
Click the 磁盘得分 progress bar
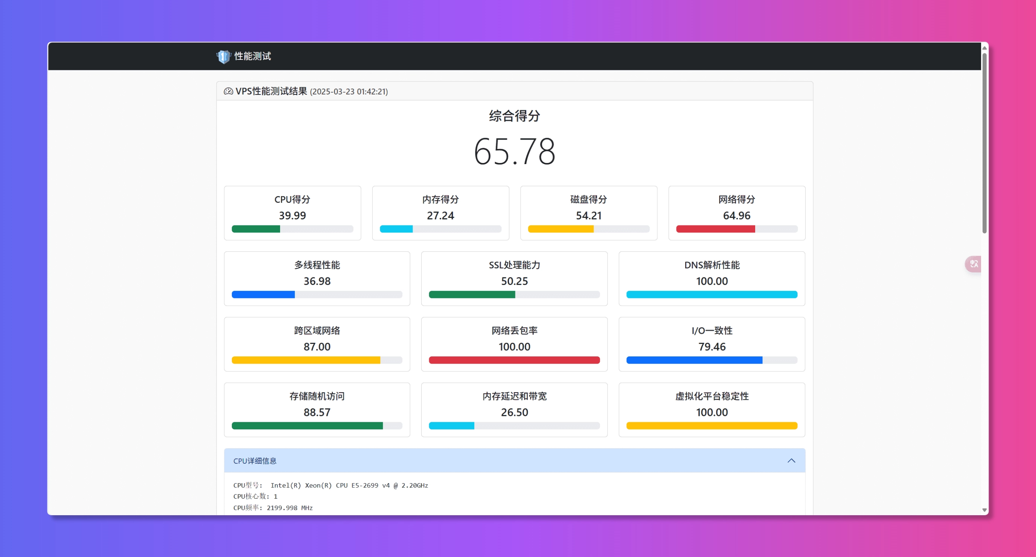pos(588,229)
